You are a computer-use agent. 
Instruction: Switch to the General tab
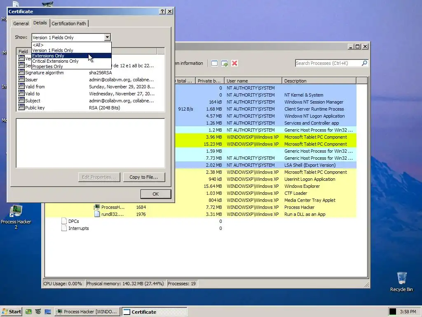point(21,24)
